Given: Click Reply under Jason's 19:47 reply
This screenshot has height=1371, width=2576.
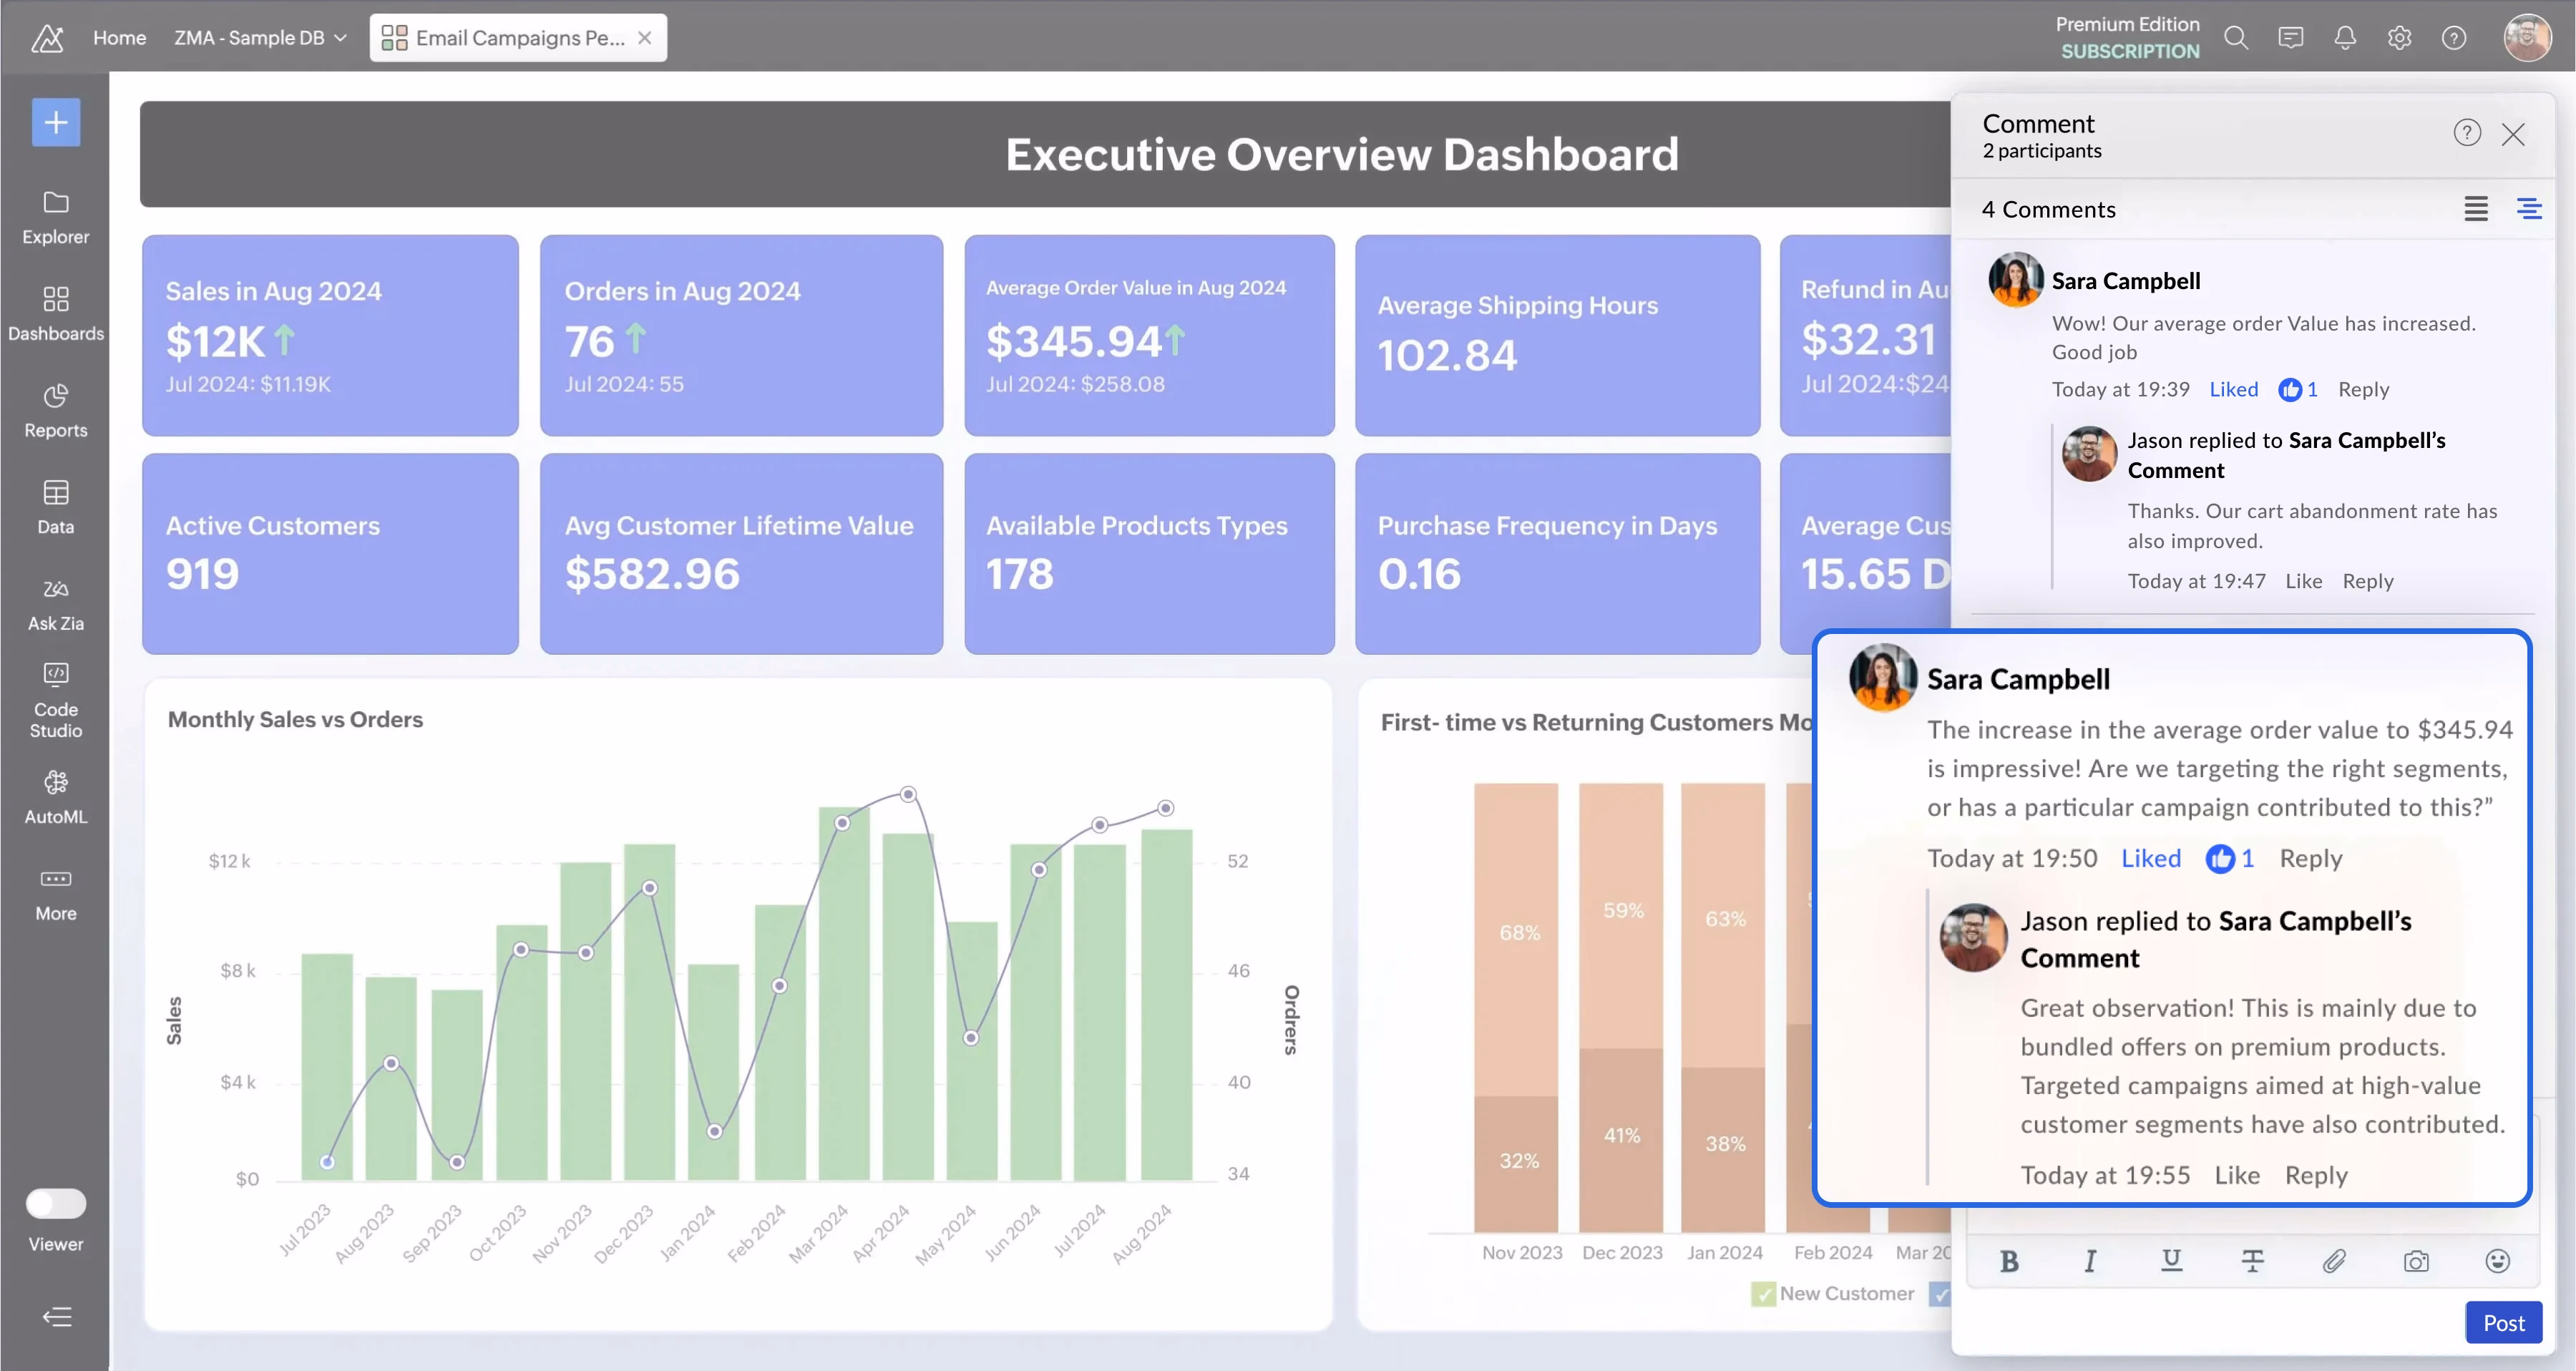Looking at the screenshot, I should point(2367,581).
